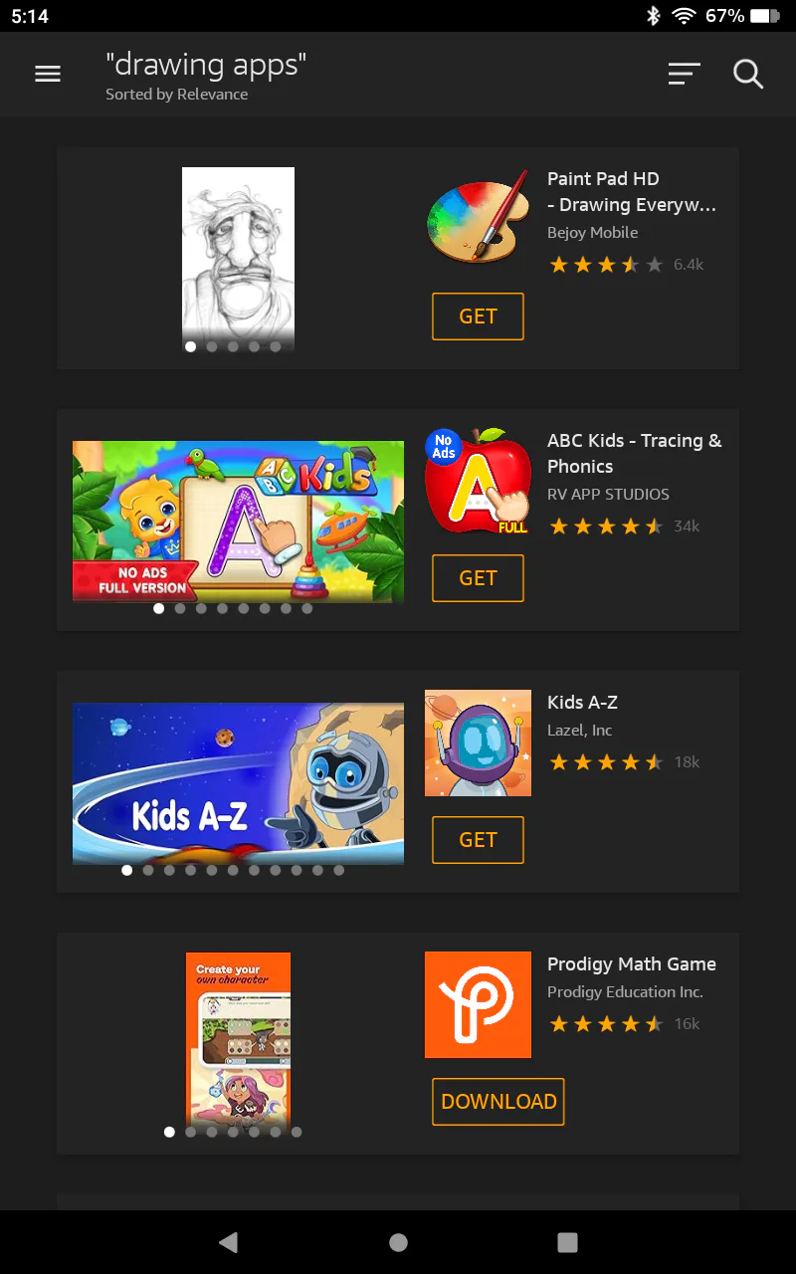View the Prodigy character creation screenshot

tap(239, 1043)
